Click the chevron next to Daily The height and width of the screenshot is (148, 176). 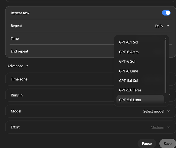click(x=168, y=26)
